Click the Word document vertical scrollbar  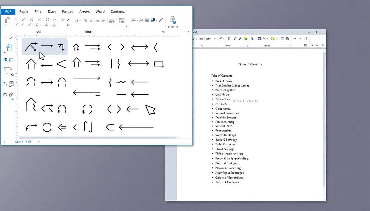324,118
